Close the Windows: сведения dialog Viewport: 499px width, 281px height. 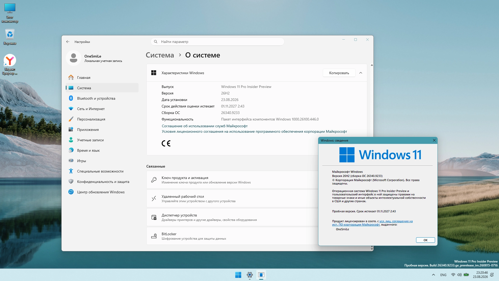pyautogui.click(x=434, y=140)
